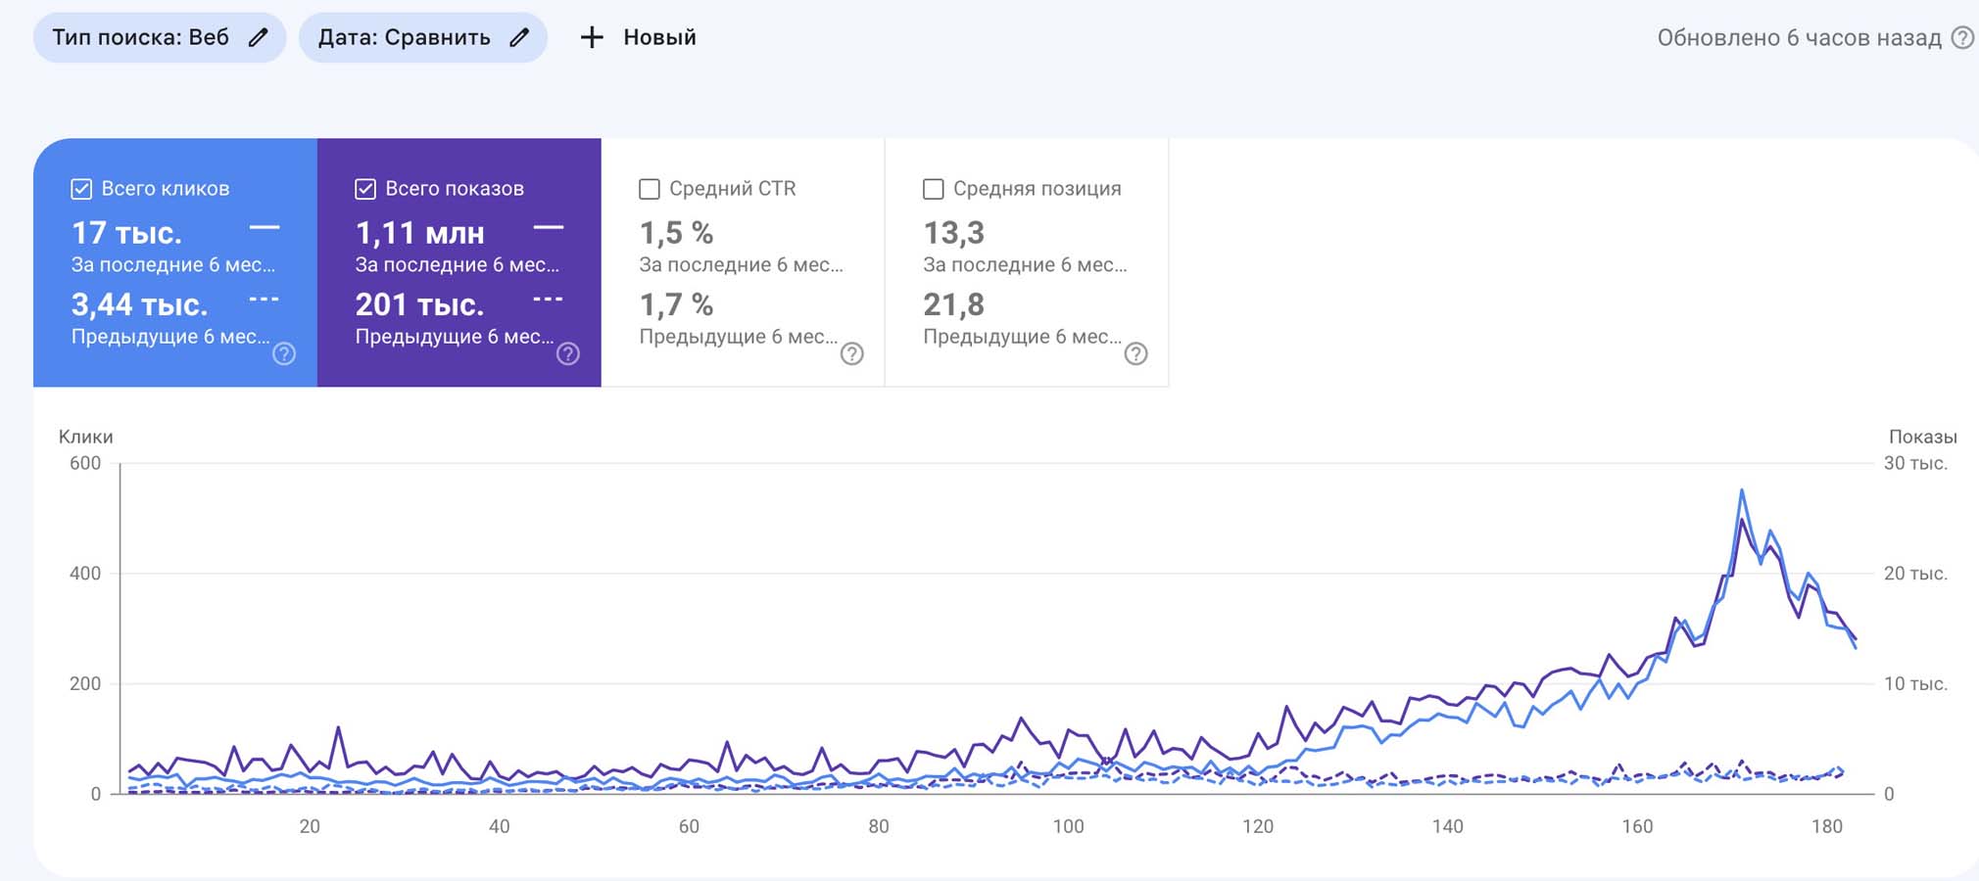Viewport: 1979px width, 881px height.
Task: Open help icon in total impressions card
Action: [568, 353]
